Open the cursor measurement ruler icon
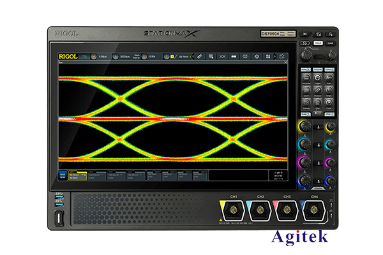 199,56
